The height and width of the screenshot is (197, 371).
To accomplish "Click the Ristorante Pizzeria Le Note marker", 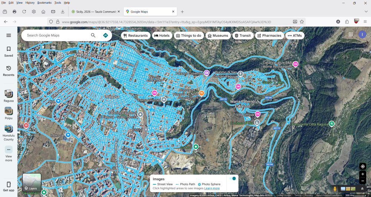I will (x=201, y=93).
